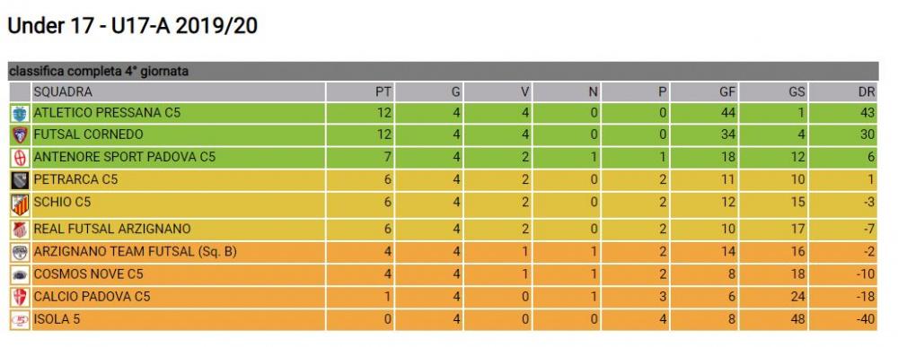
Task: Click the Real Futsal Arzignano logo
Action: (x=20, y=230)
